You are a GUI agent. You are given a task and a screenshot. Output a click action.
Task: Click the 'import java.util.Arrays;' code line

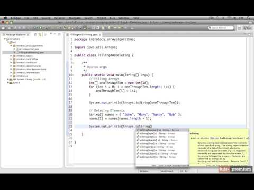(96, 47)
